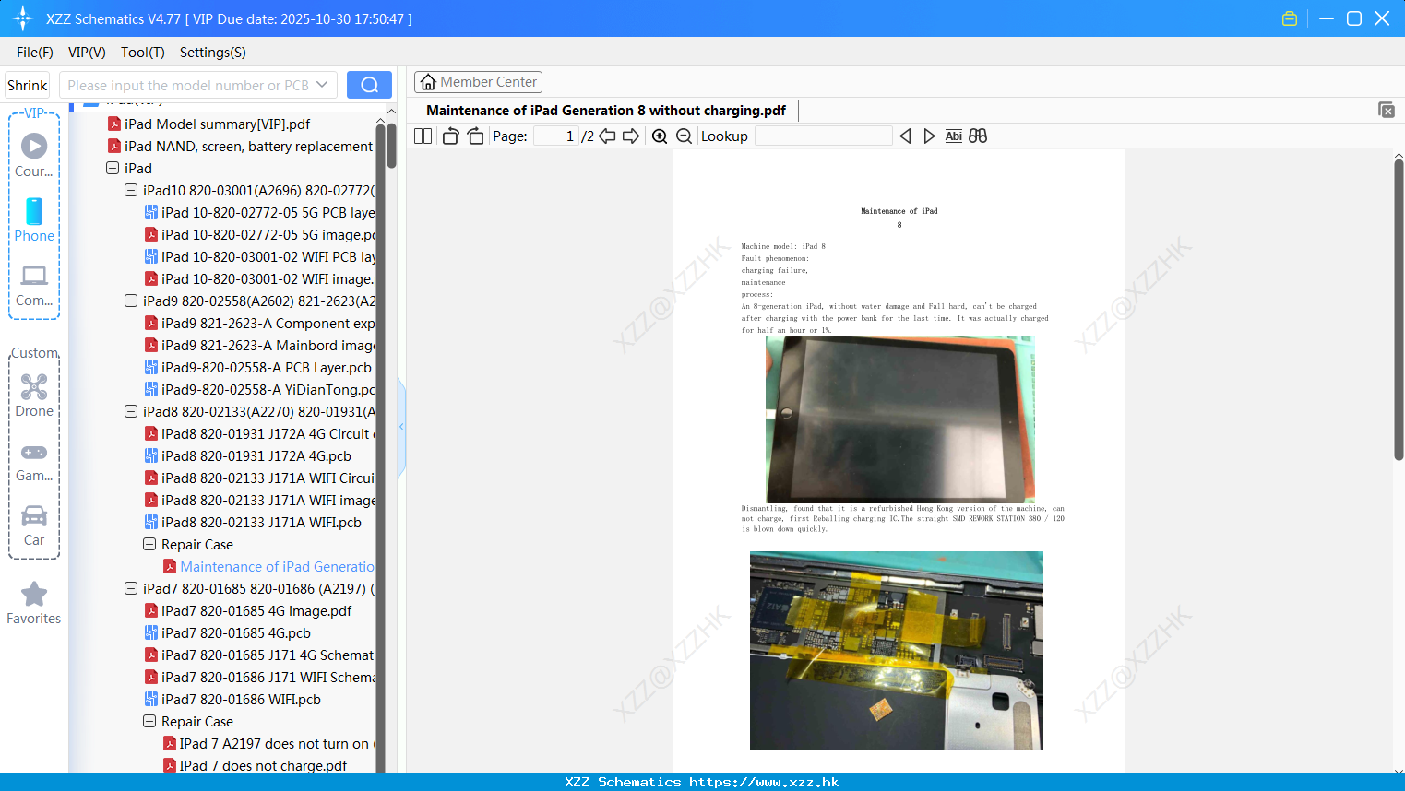Image resolution: width=1405 pixels, height=791 pixels.
Task: Open the Tool(T) menu
Action: pos(143,53)
